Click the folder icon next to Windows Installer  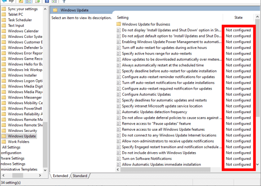[x=4, y=75]
